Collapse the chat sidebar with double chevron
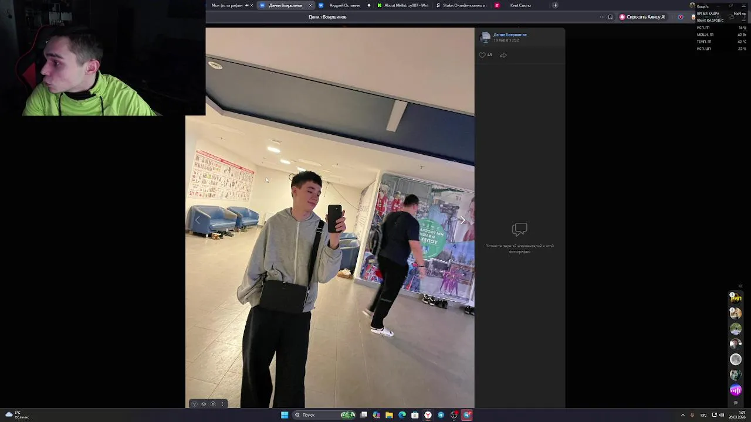 pyautogui.click(x=740, y=286)
